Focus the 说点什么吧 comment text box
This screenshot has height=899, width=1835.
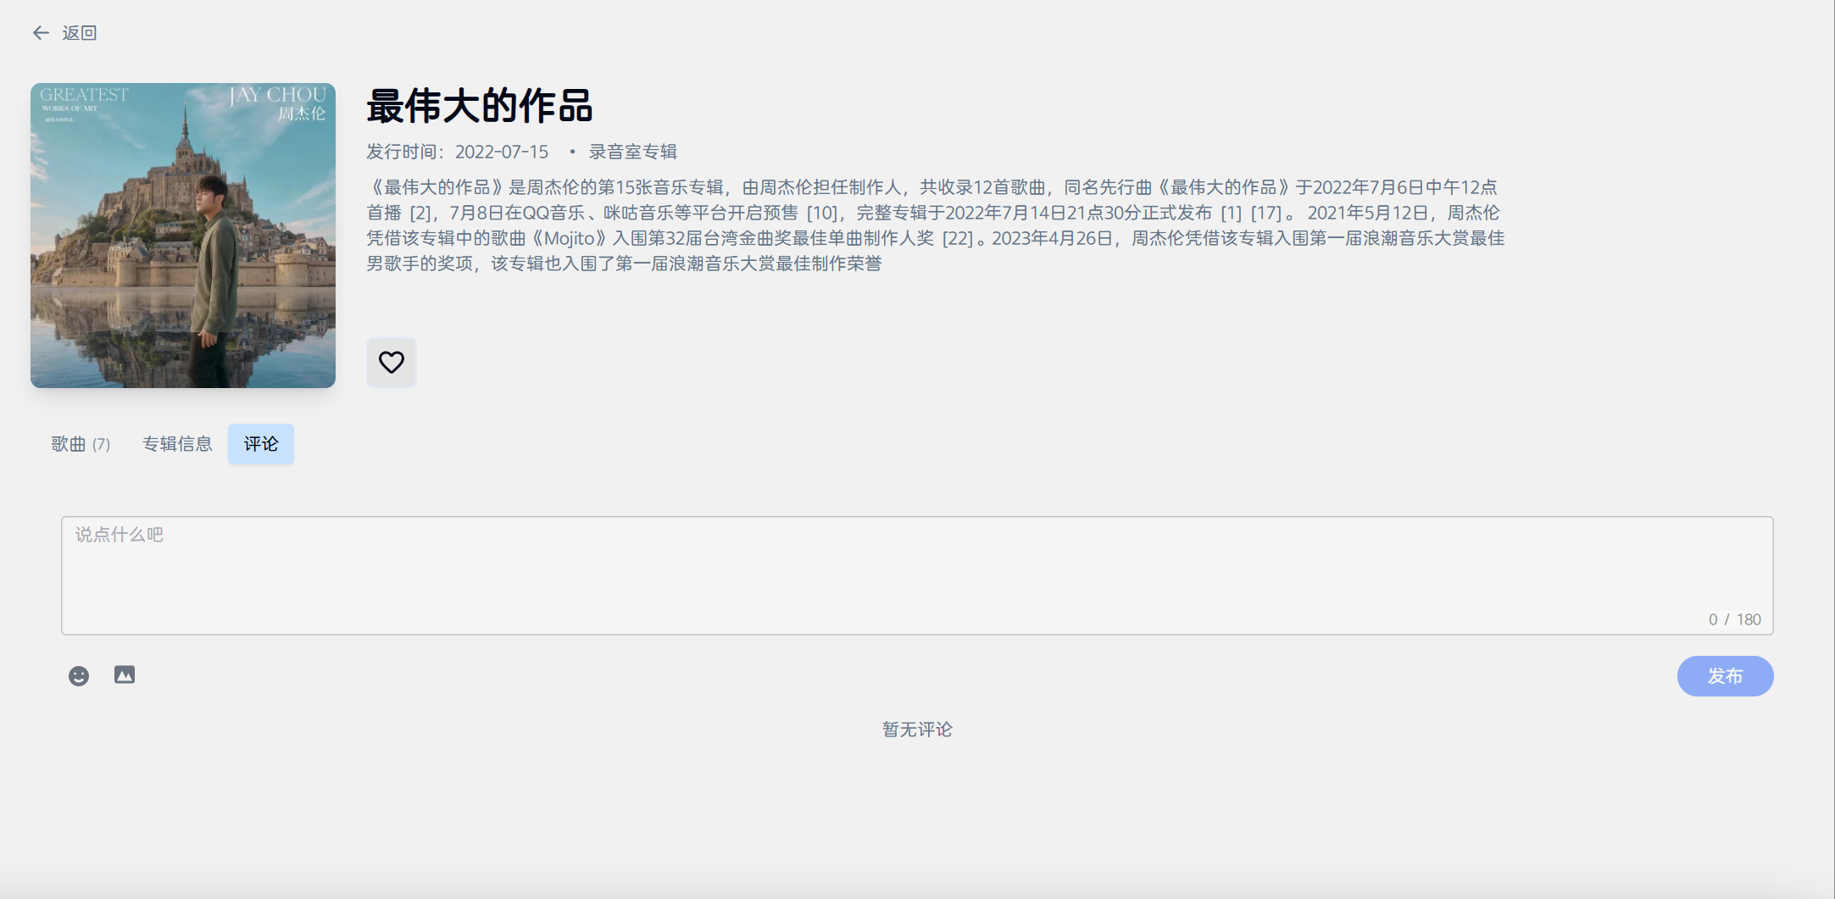click(916, 575)
